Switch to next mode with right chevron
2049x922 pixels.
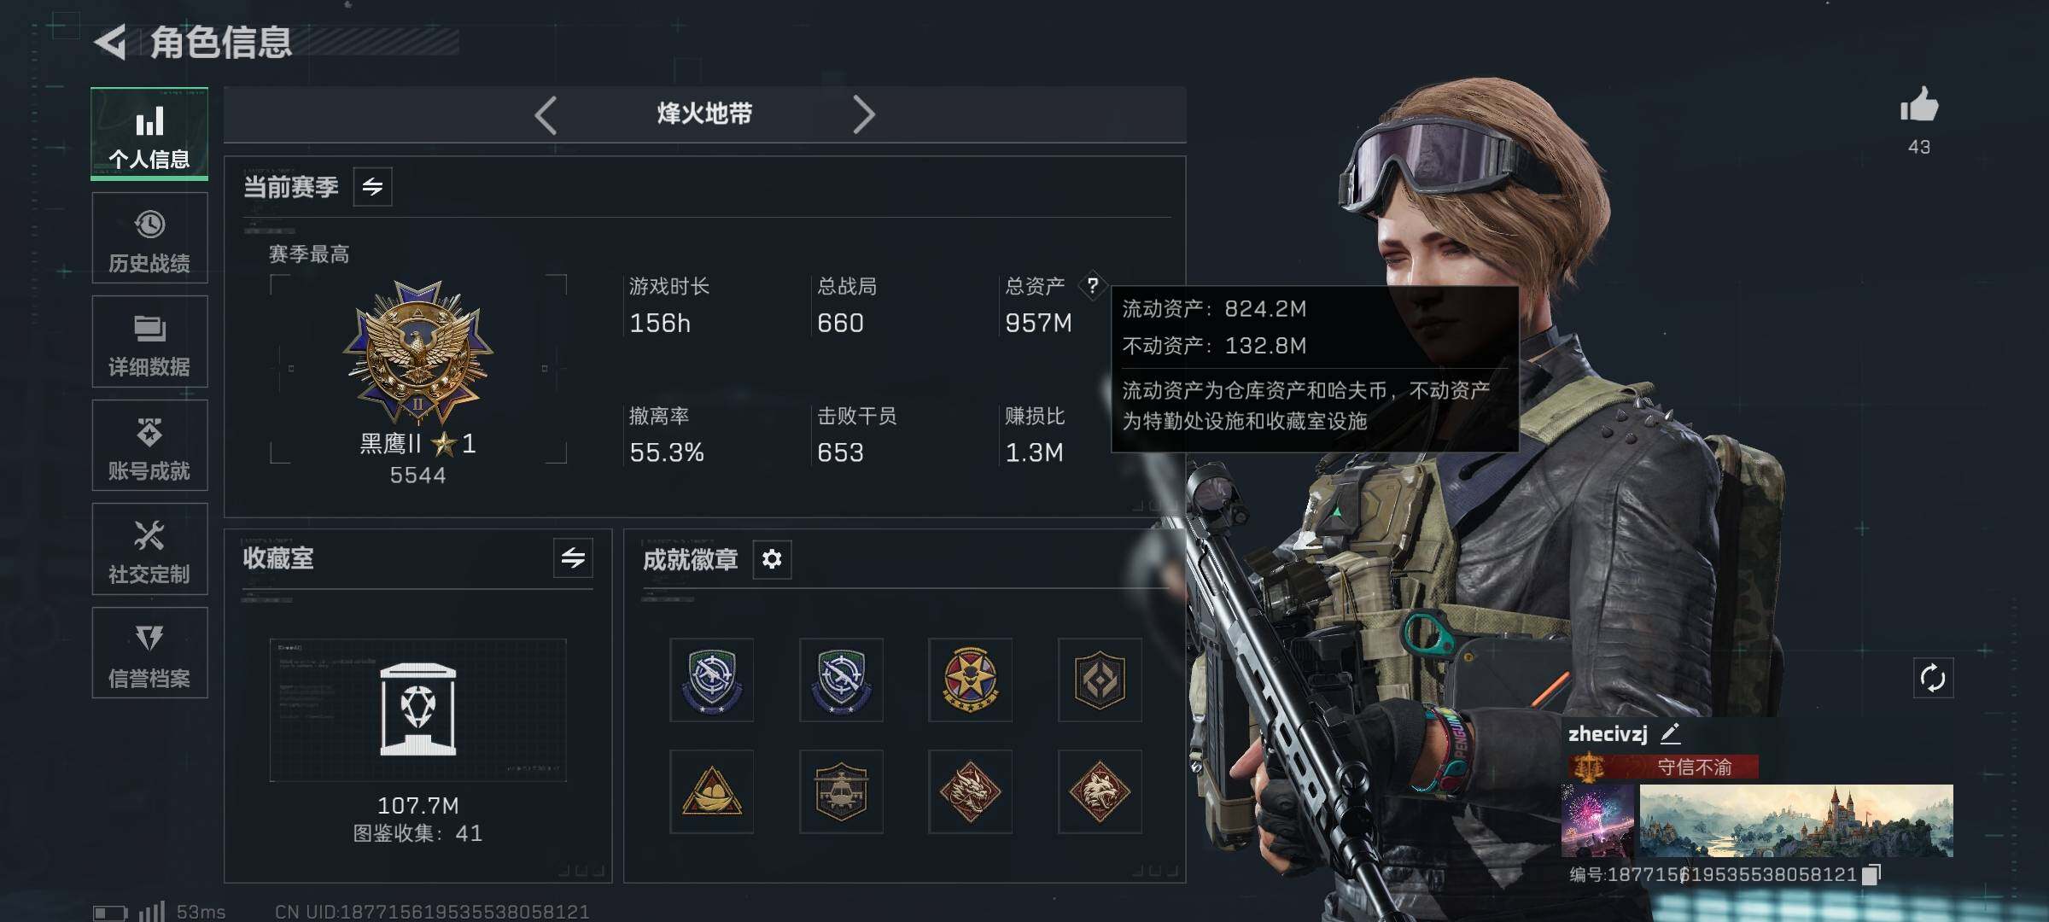coord(863,114)
